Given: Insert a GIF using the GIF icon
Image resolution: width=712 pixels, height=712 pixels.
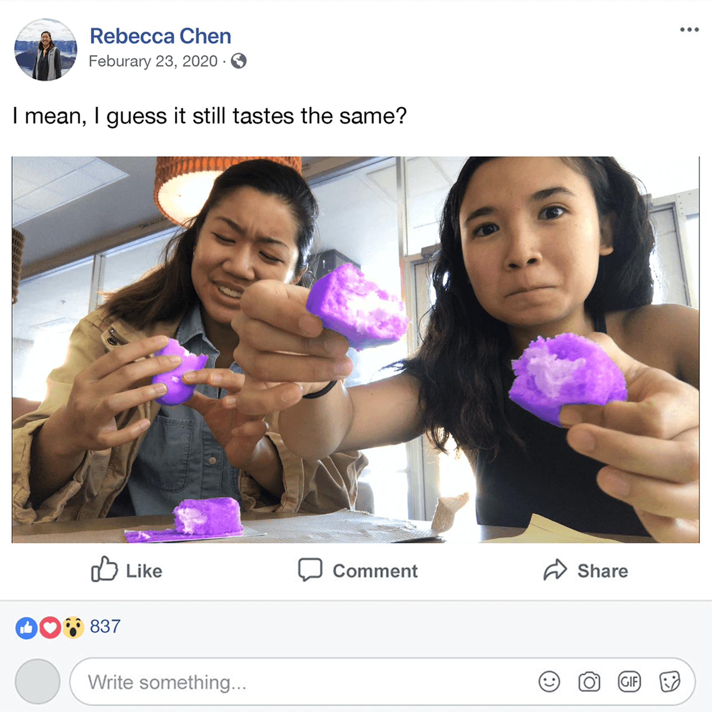Looking at the screenshot, I should pos(629,681).
